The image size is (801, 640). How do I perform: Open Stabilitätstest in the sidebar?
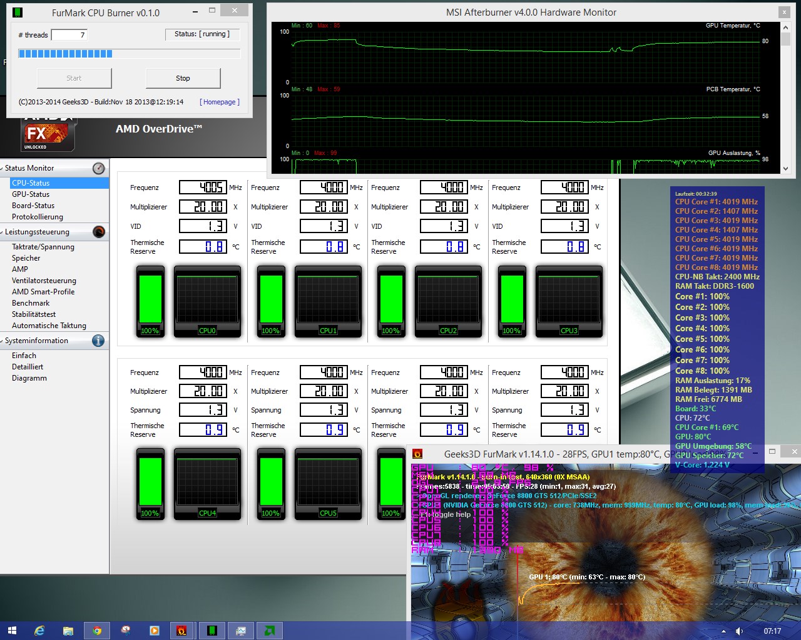pyautogui.click(x=34, y=314)
